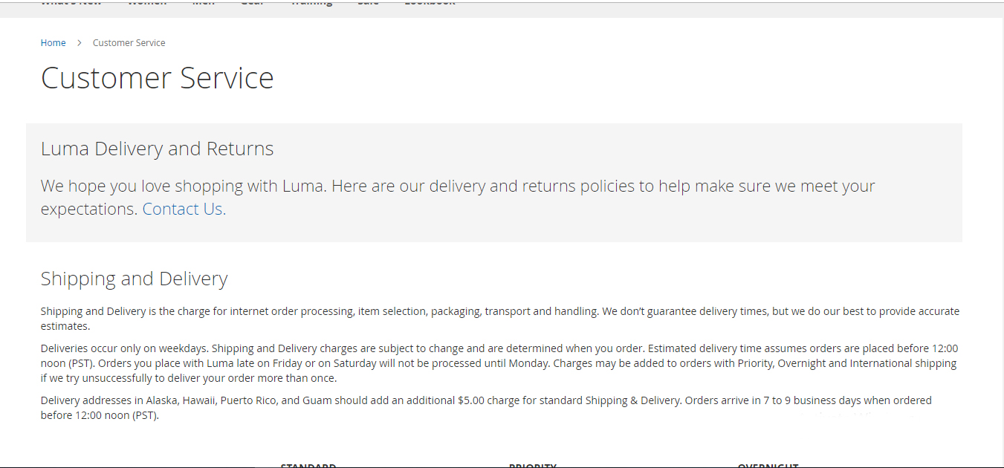Go to the Sale menu item
This screenshot has height=468, width=1004.
tap(368, 3)
